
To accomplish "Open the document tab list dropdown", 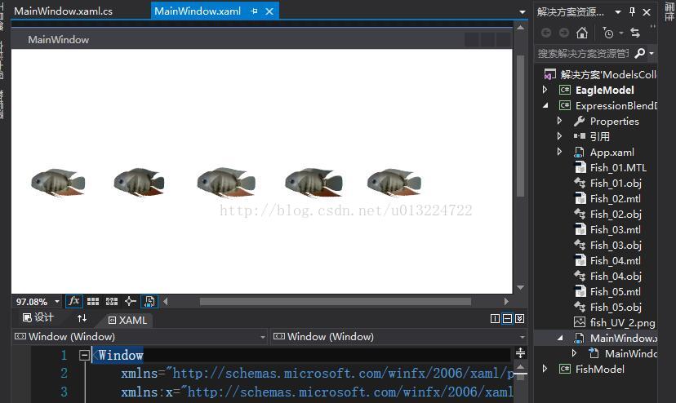I will (x=522, y=12).
